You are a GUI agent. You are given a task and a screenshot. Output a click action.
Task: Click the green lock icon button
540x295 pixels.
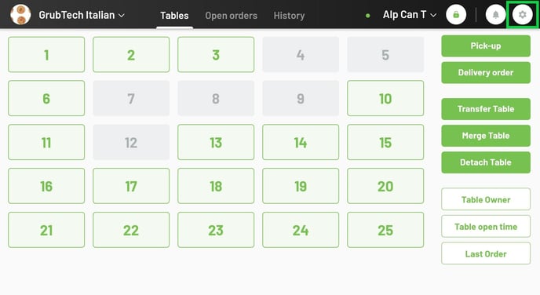[x=456, y=15]
